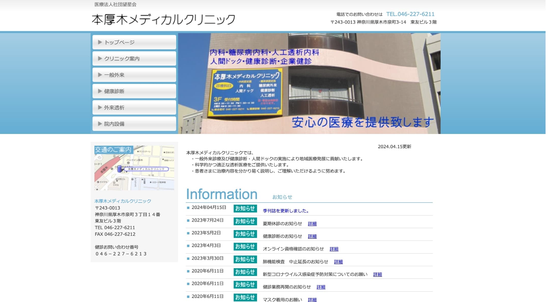Go to the 一般外来 page
Viewport: 560px width, 302px height.
[134, 75]
